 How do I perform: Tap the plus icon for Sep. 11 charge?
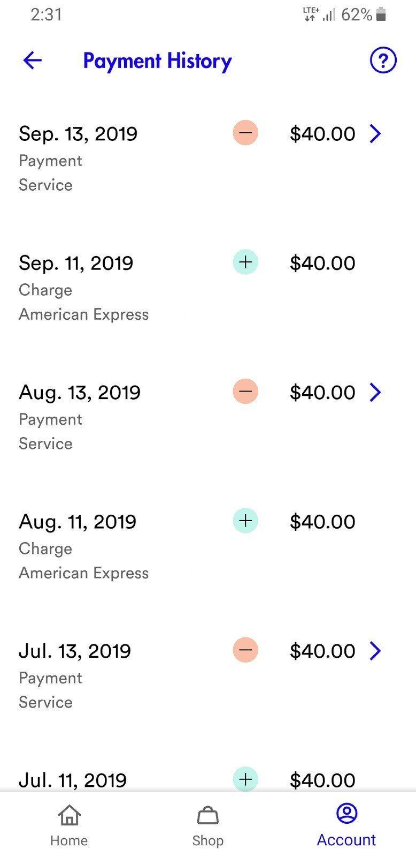[x=245, y=262]
